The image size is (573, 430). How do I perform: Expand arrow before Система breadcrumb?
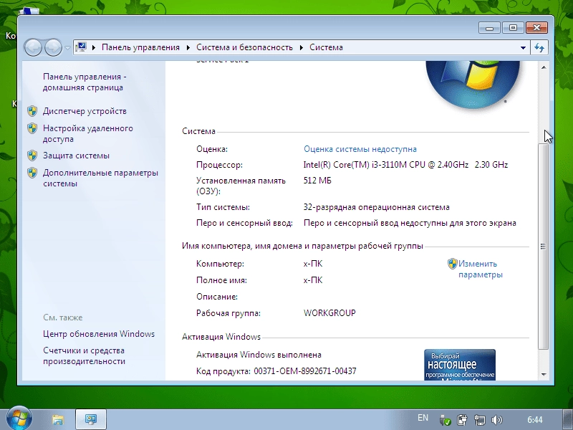[302, 47]
